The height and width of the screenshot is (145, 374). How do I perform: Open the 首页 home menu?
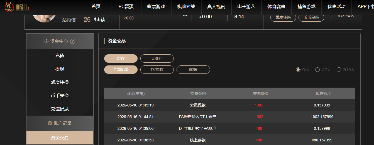pos(96,7)
